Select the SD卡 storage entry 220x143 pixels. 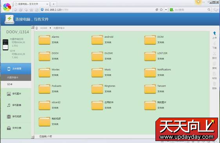pos(16,84)
